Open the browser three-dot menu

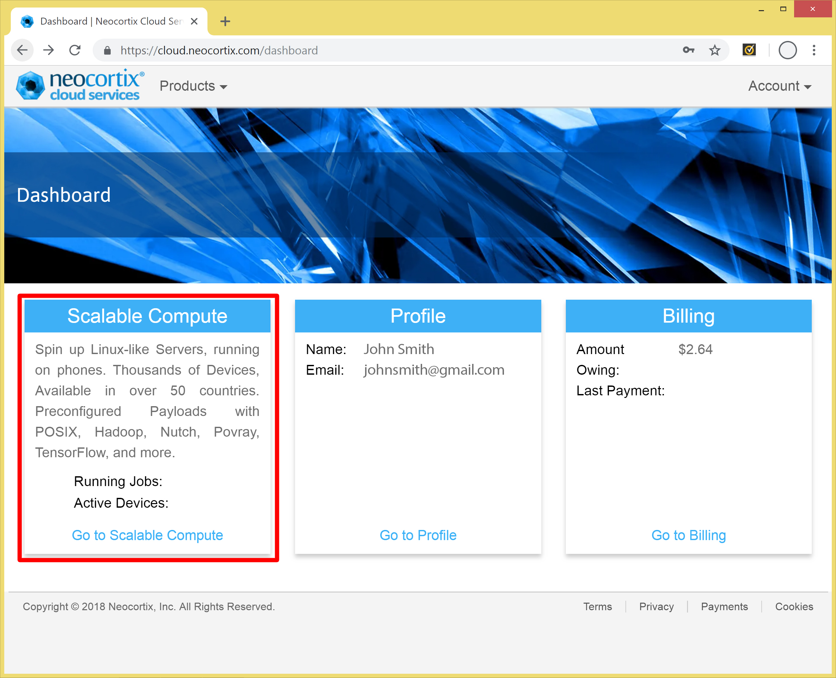point(814,50)
